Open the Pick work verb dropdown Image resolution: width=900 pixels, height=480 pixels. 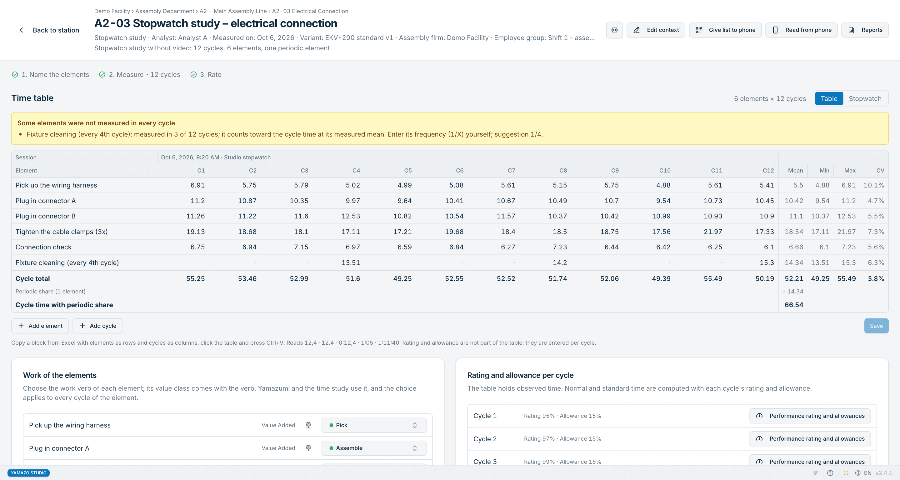[x=373, y=425]
